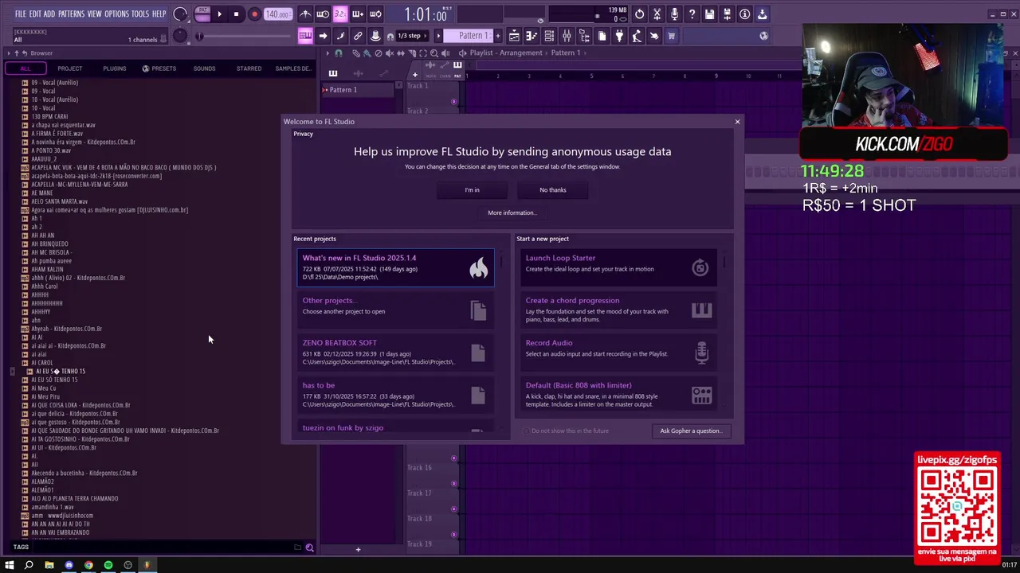Open audio editor scissors icon

pos(657,14)
